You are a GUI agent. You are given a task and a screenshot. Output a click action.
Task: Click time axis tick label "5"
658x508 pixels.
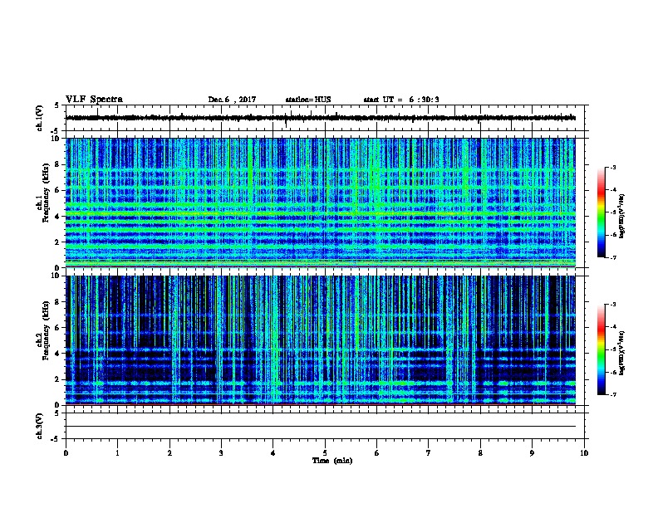[x=325, y=453]
